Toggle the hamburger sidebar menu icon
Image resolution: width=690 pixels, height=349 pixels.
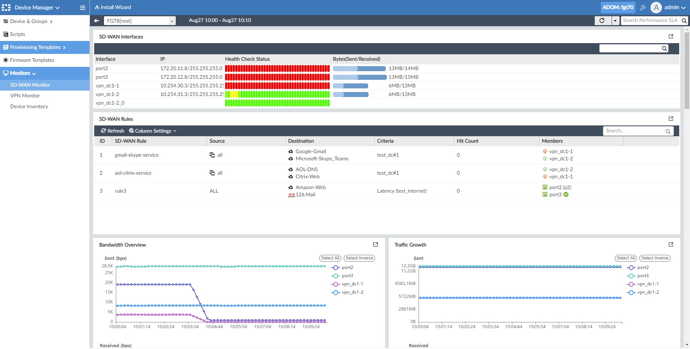[x=82, y=8]
